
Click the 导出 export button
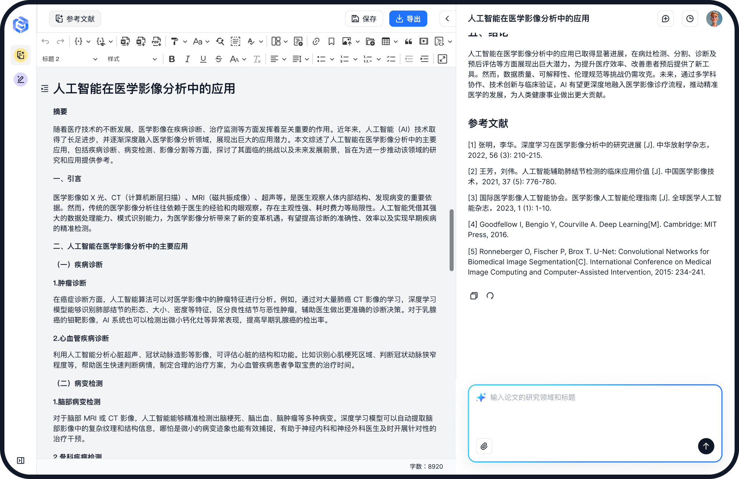408,19
